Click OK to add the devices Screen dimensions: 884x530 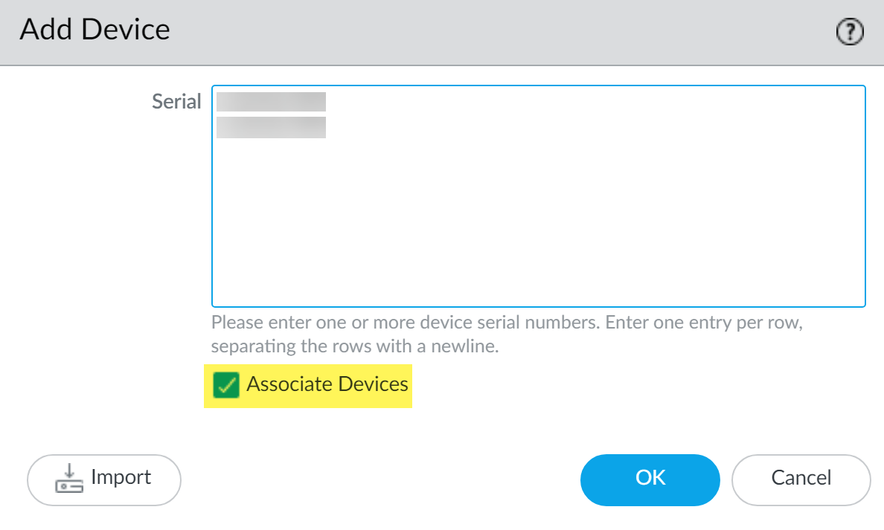point(650,479)
